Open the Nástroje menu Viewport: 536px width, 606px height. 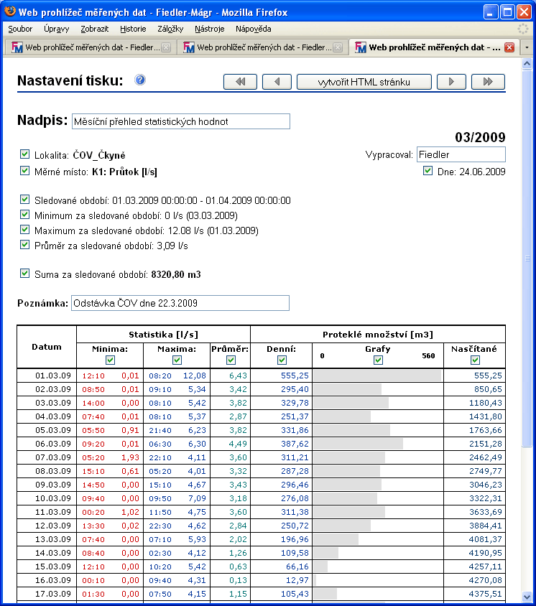click(x=209, y=29)
